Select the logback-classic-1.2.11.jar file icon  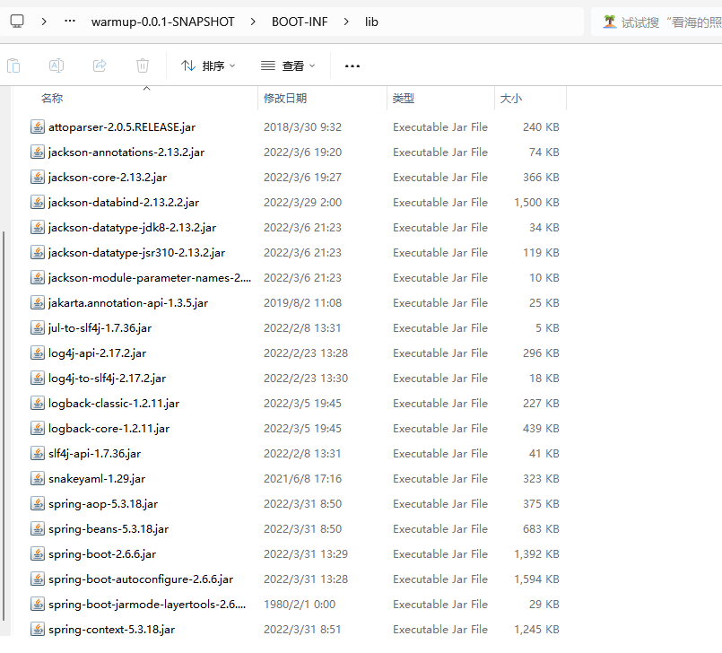coord(38,403)
